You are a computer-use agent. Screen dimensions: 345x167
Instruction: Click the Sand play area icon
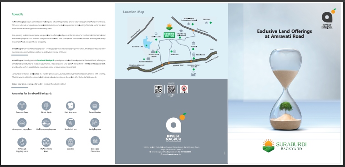tap(95, 123)
